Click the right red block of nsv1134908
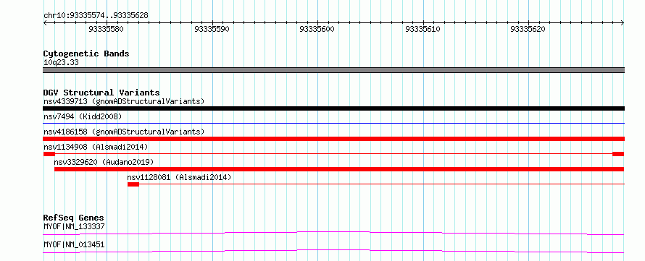Viewport: 645px width, 261px height. [x=618, y=154]
